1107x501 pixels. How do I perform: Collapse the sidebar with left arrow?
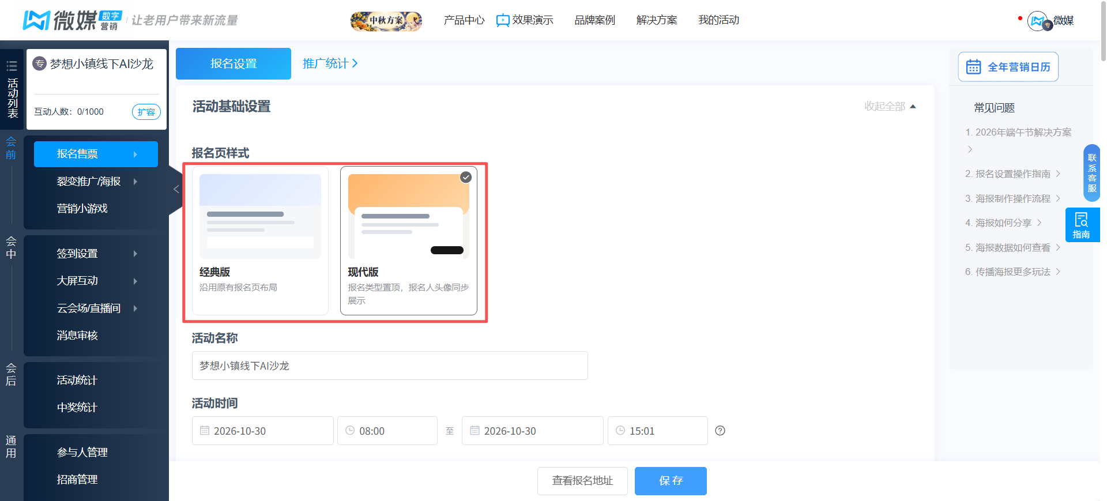click(176, 189)
